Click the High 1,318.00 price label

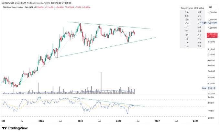coord(209,23)
